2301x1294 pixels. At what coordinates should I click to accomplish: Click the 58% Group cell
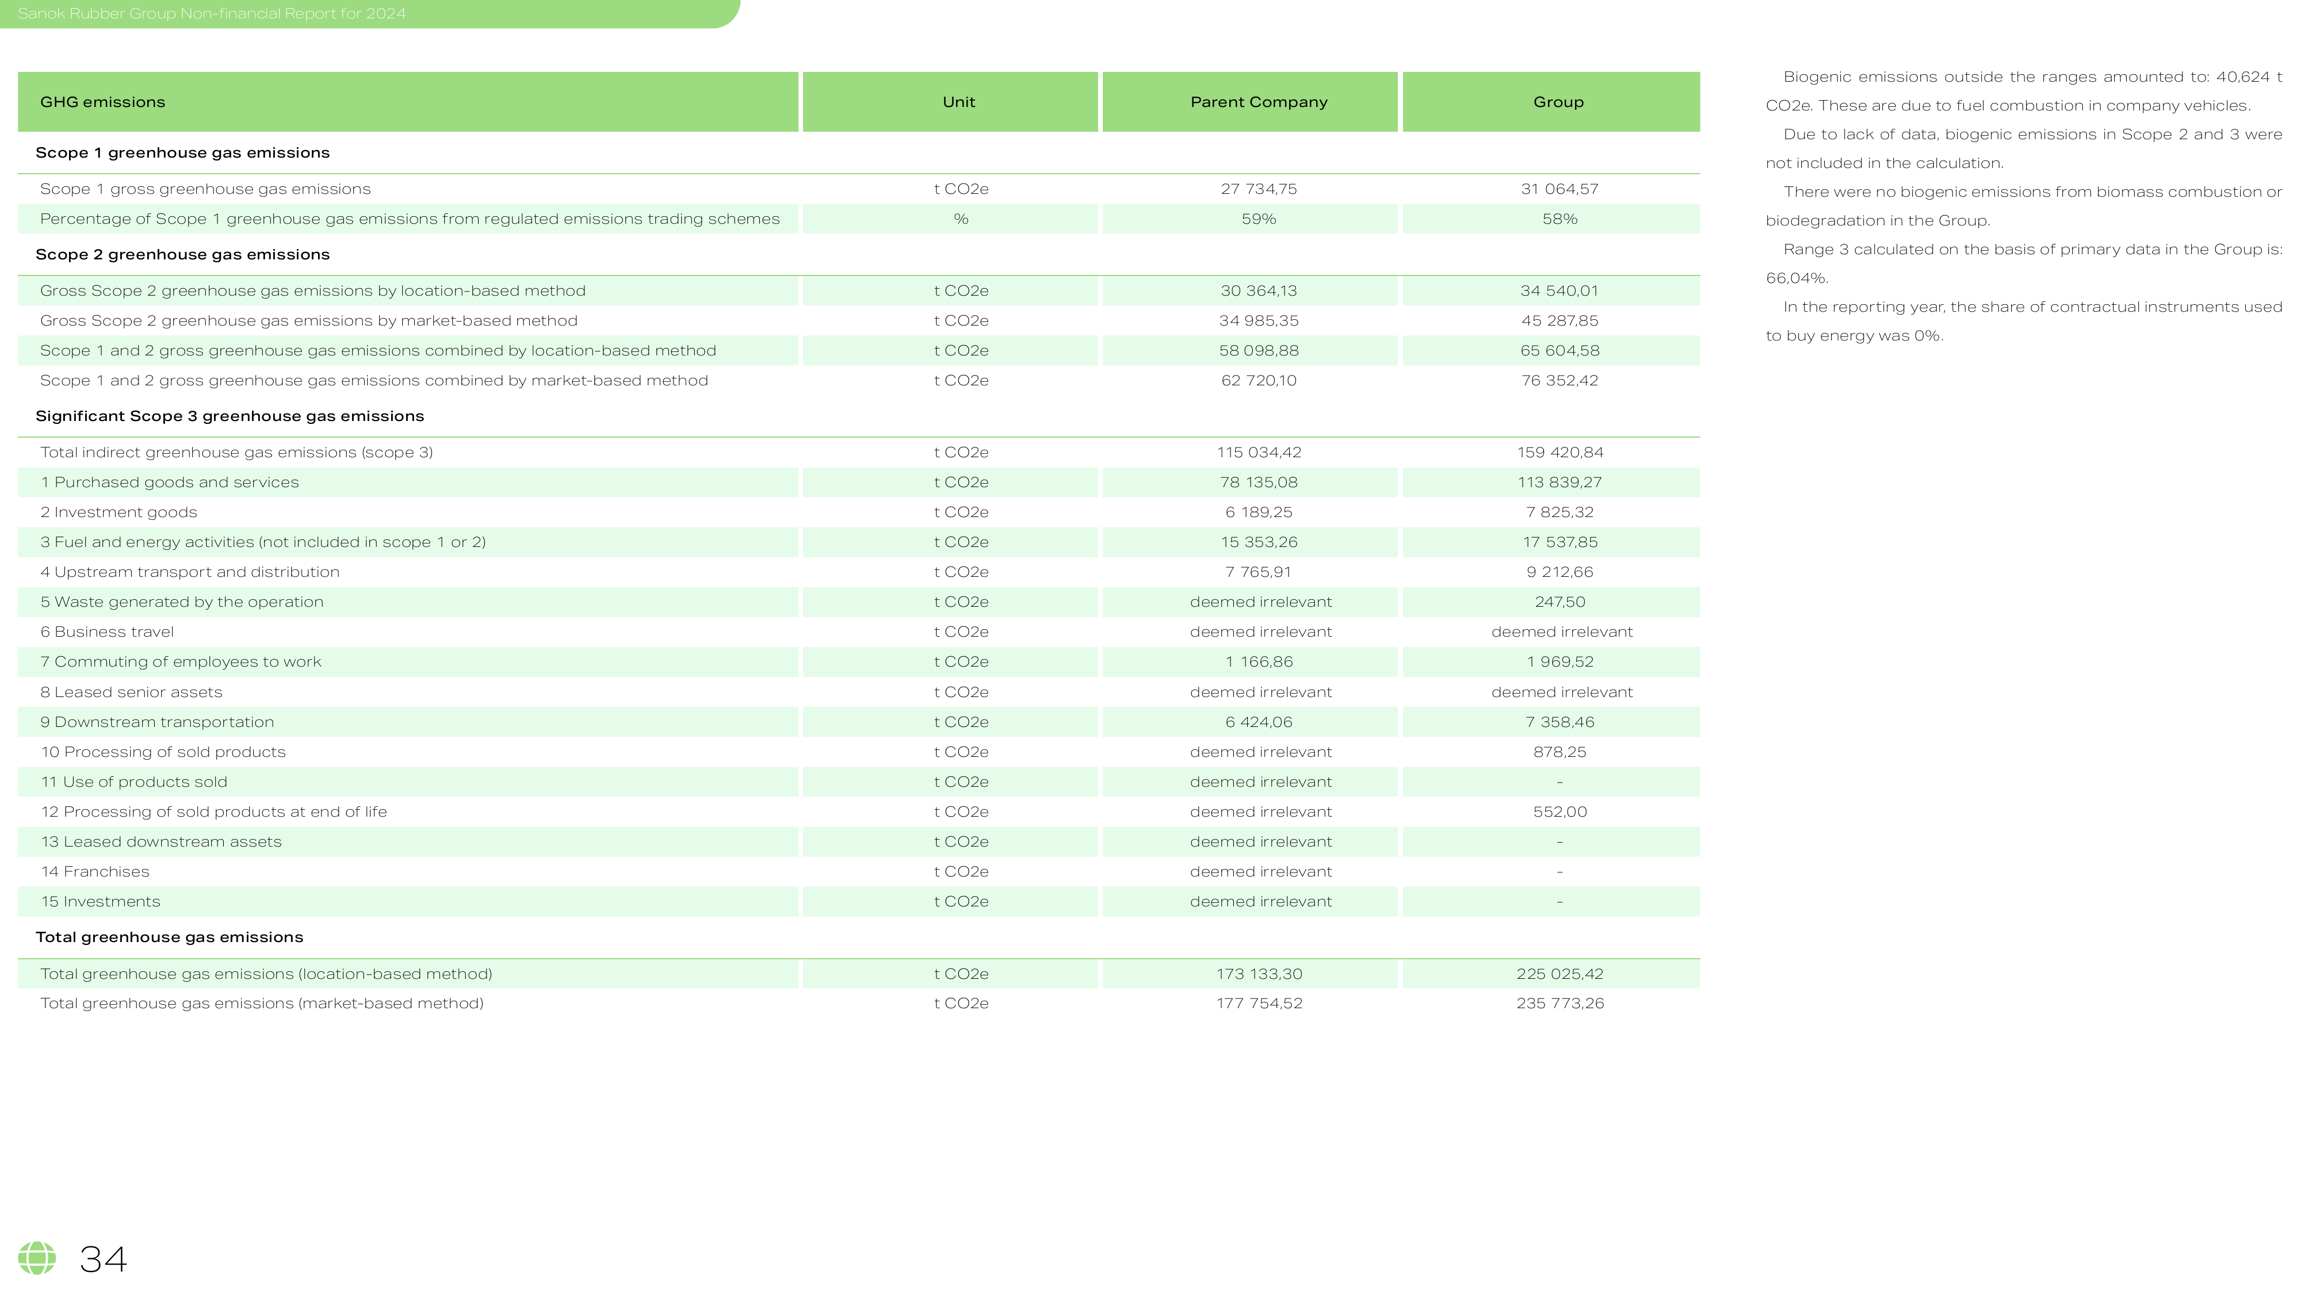1551,219
